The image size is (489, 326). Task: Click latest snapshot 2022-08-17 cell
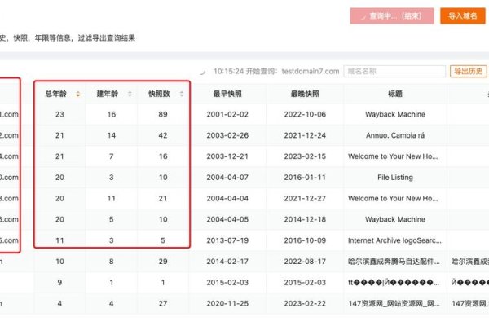pyautogui.click(x=305, y=262)
